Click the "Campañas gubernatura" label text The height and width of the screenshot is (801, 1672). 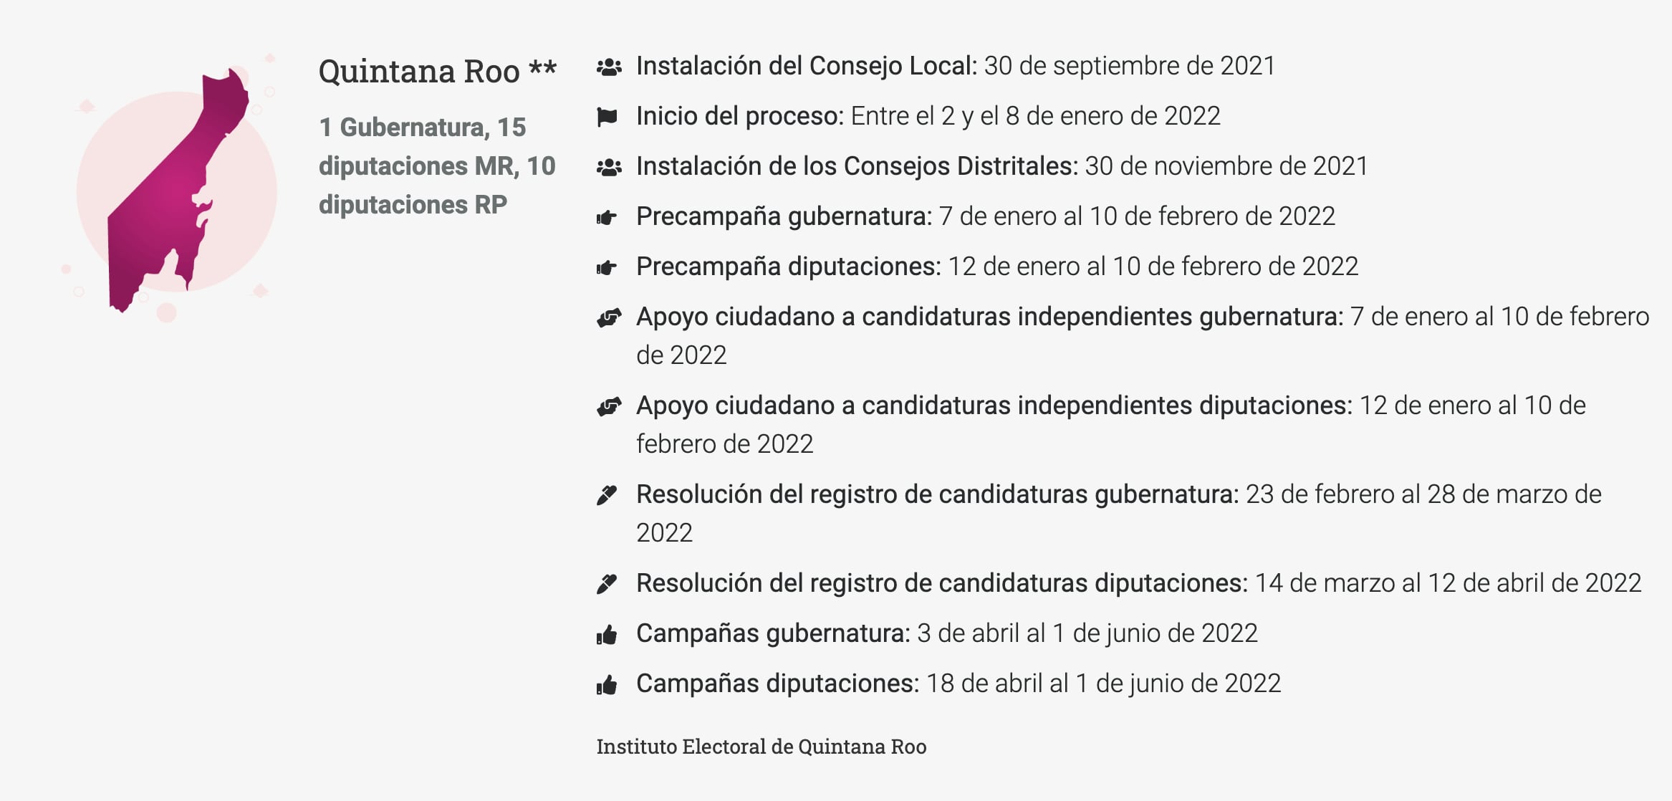click(772, 633)
